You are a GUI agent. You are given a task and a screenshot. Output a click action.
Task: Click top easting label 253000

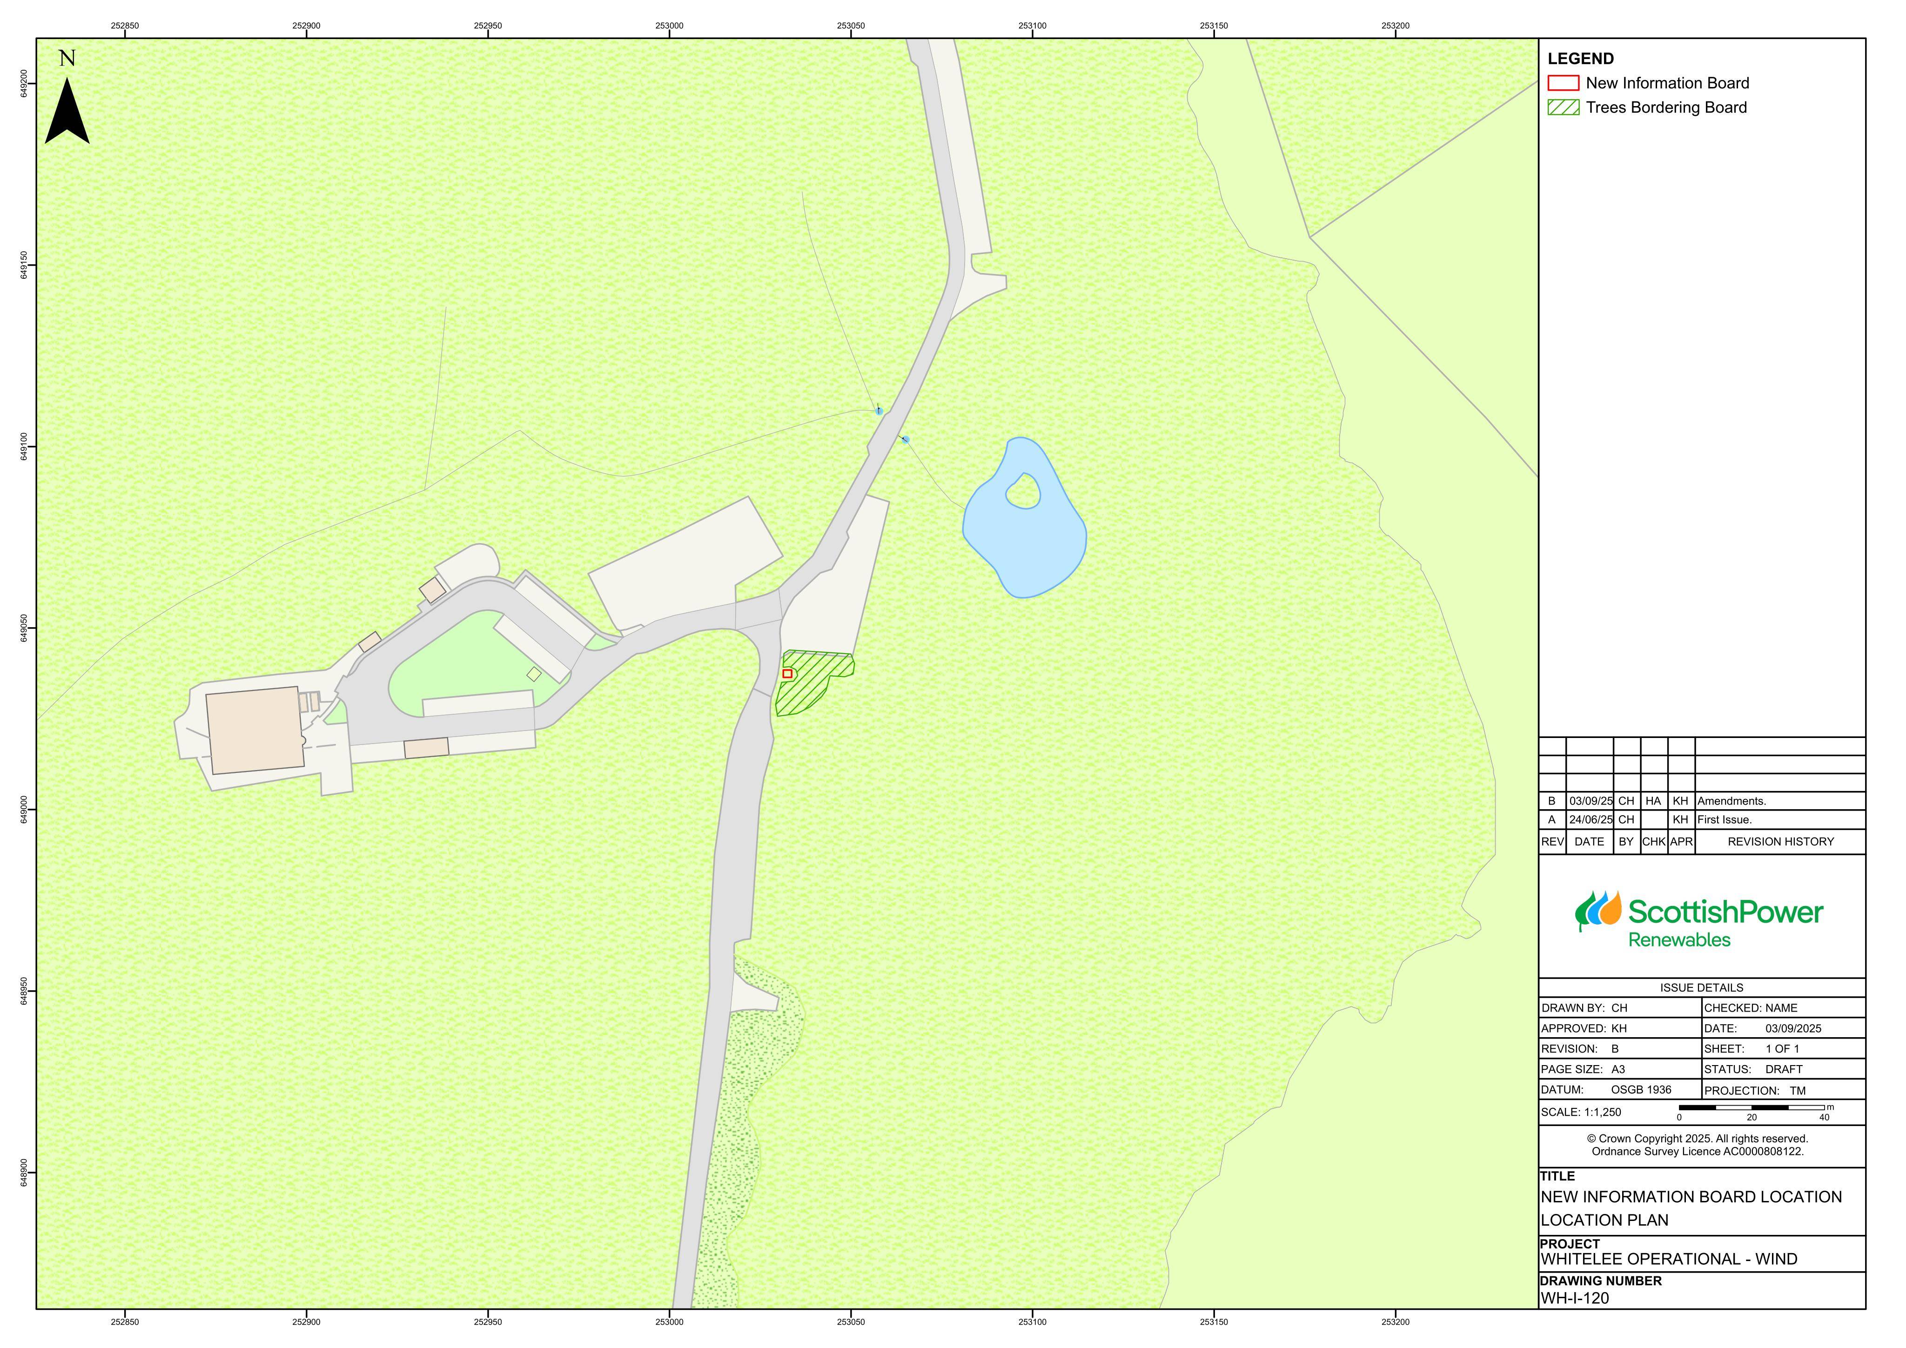tap(669, 26)
